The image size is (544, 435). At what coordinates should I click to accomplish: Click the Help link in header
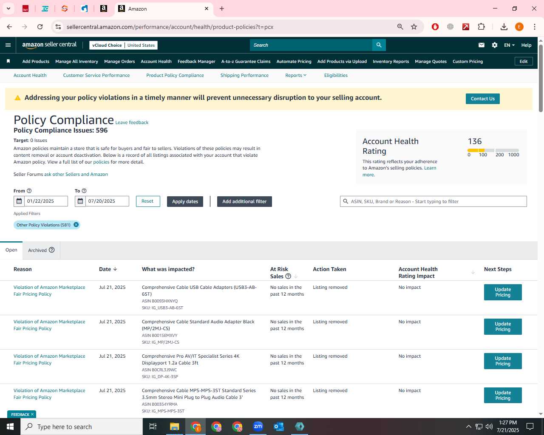point(526,45)
